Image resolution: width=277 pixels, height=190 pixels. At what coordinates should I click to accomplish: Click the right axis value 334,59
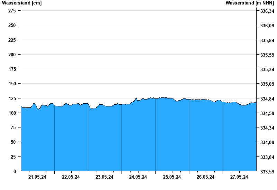click(267, 113)
